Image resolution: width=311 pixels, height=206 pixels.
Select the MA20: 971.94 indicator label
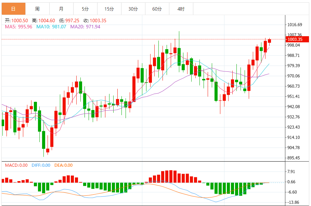point(85,27)
